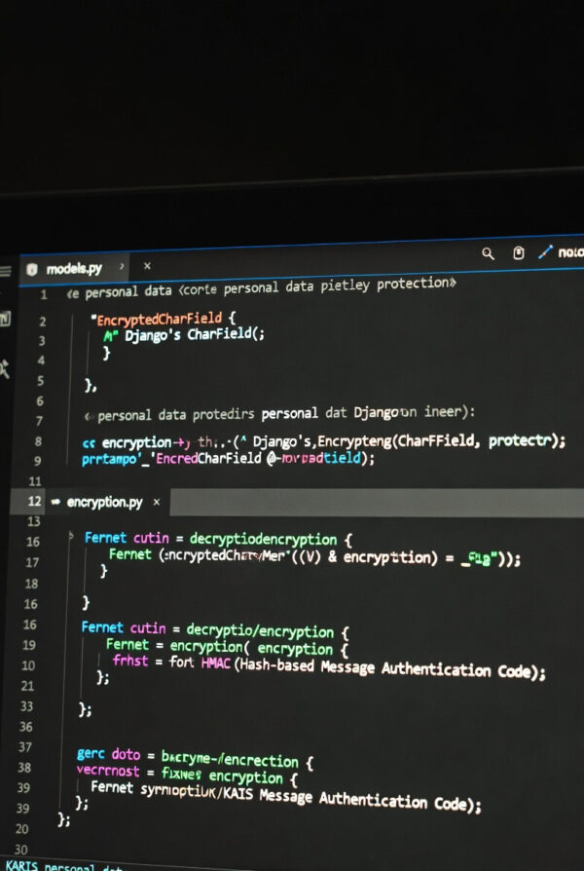Click line number 37 in the gutter

pyautogui.click(x=25, y=746)
